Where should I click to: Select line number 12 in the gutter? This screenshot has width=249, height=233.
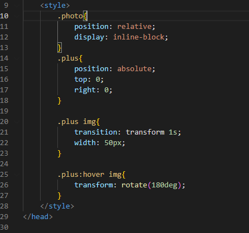click(x=4, y=37)
